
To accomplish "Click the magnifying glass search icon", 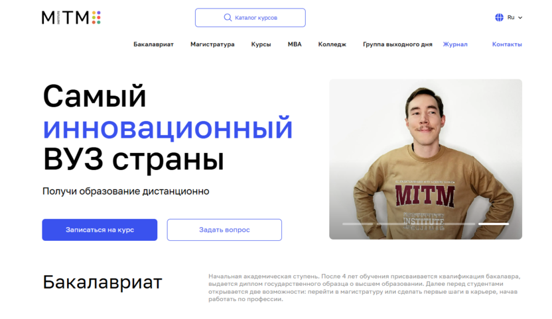I will pyautogui.click(x=228, y=18).
